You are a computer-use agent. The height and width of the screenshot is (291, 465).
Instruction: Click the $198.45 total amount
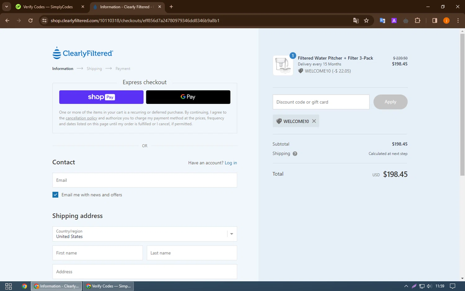click(x=395, y=174)
